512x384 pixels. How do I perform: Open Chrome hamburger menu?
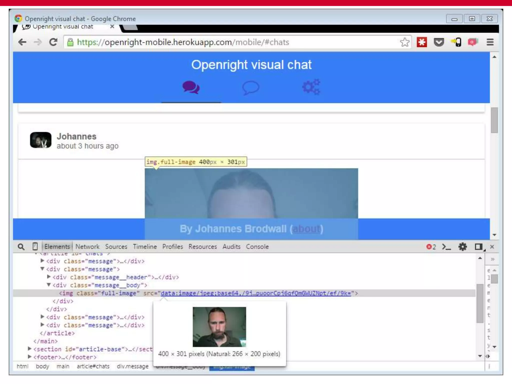490,42
